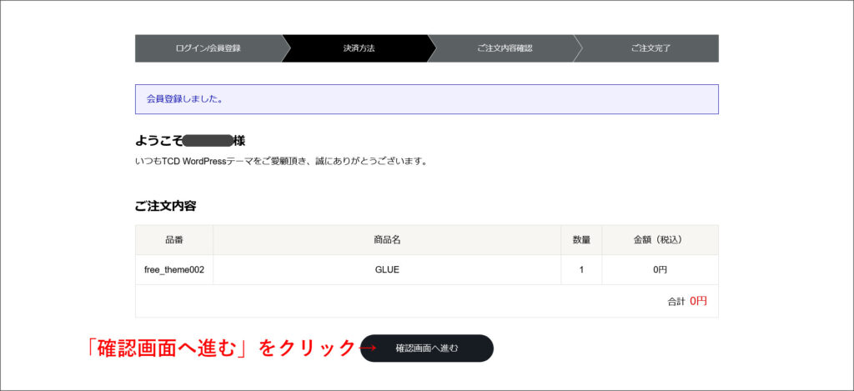Select the 決済方法 step

(359, 48)
